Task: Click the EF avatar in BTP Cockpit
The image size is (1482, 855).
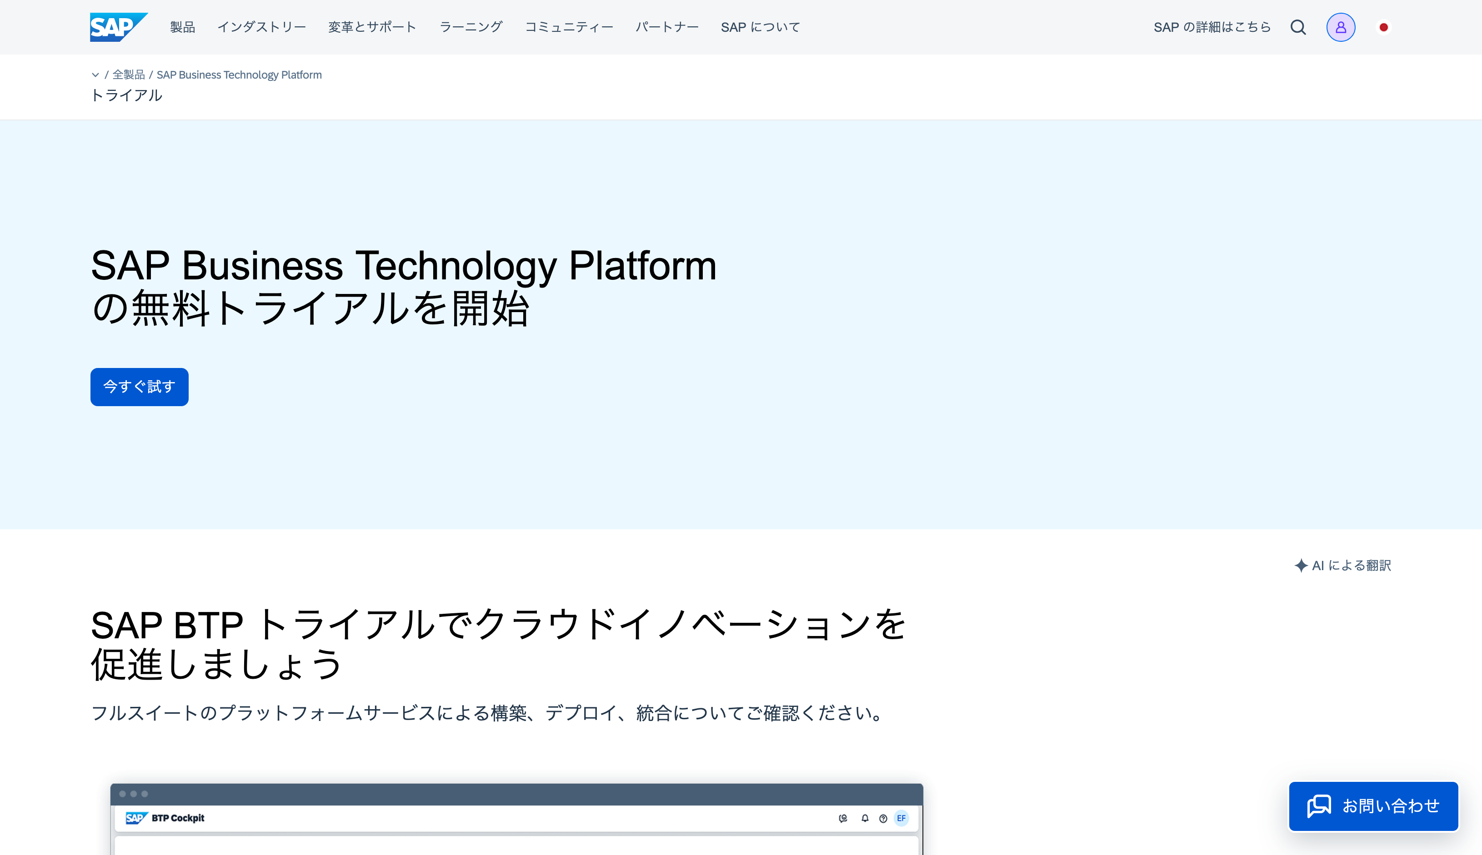Action: point(901,818)
